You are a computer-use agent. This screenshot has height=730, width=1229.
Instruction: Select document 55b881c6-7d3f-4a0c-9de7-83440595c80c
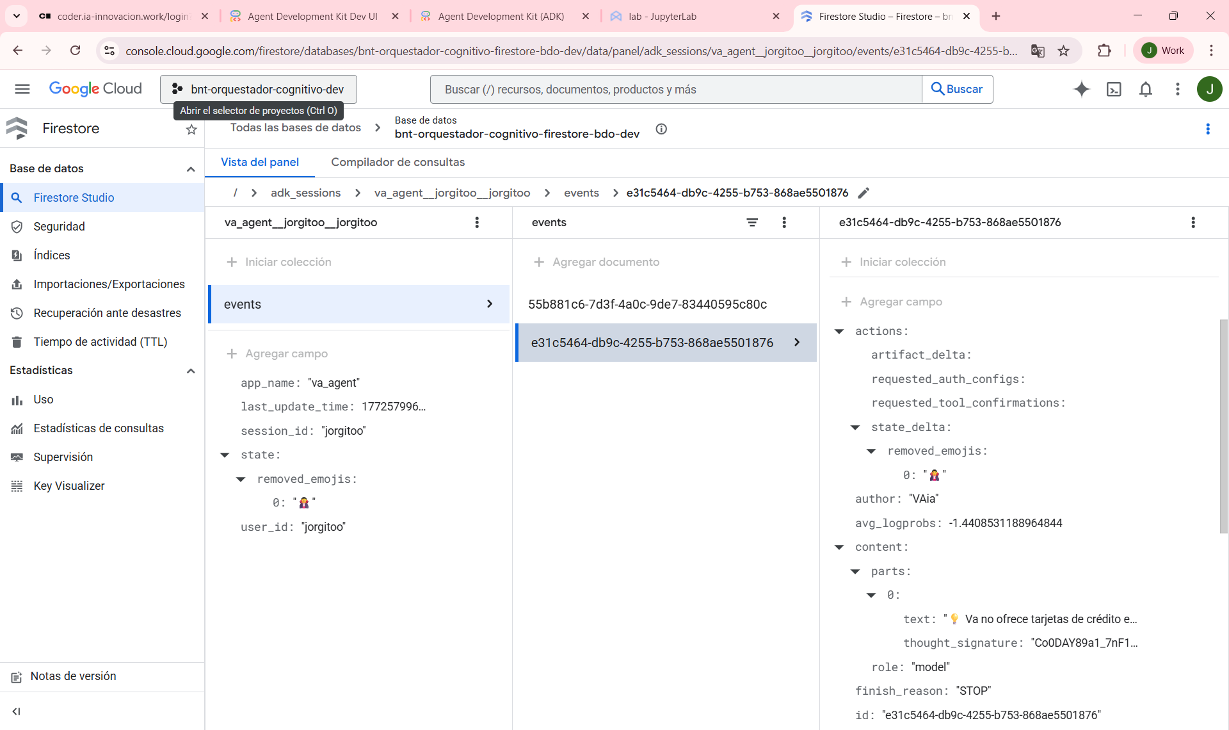(x=647, y=304)
